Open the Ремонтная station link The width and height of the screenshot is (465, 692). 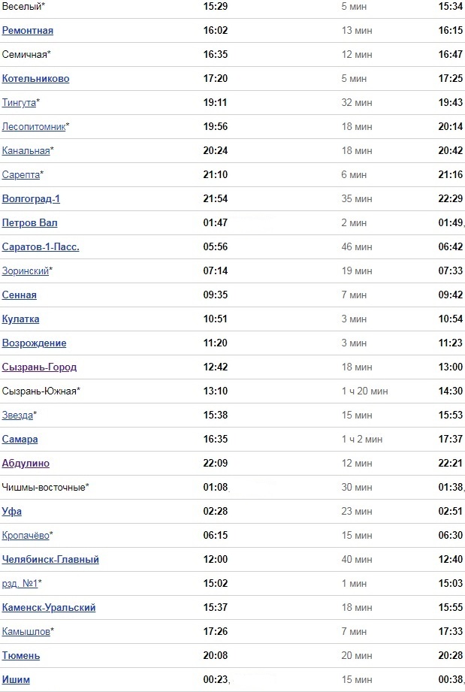click(x=28, y=31)
